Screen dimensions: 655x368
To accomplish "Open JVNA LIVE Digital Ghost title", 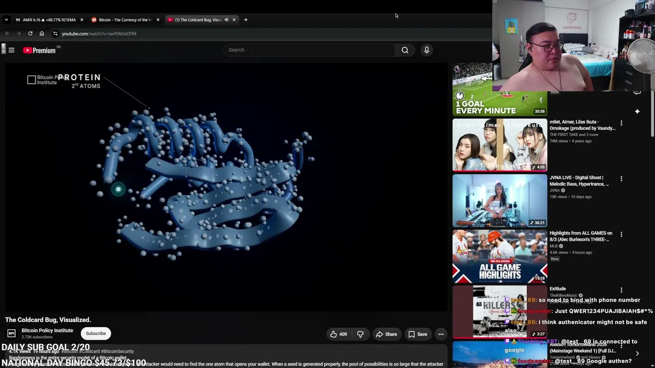I will [579, 181].
